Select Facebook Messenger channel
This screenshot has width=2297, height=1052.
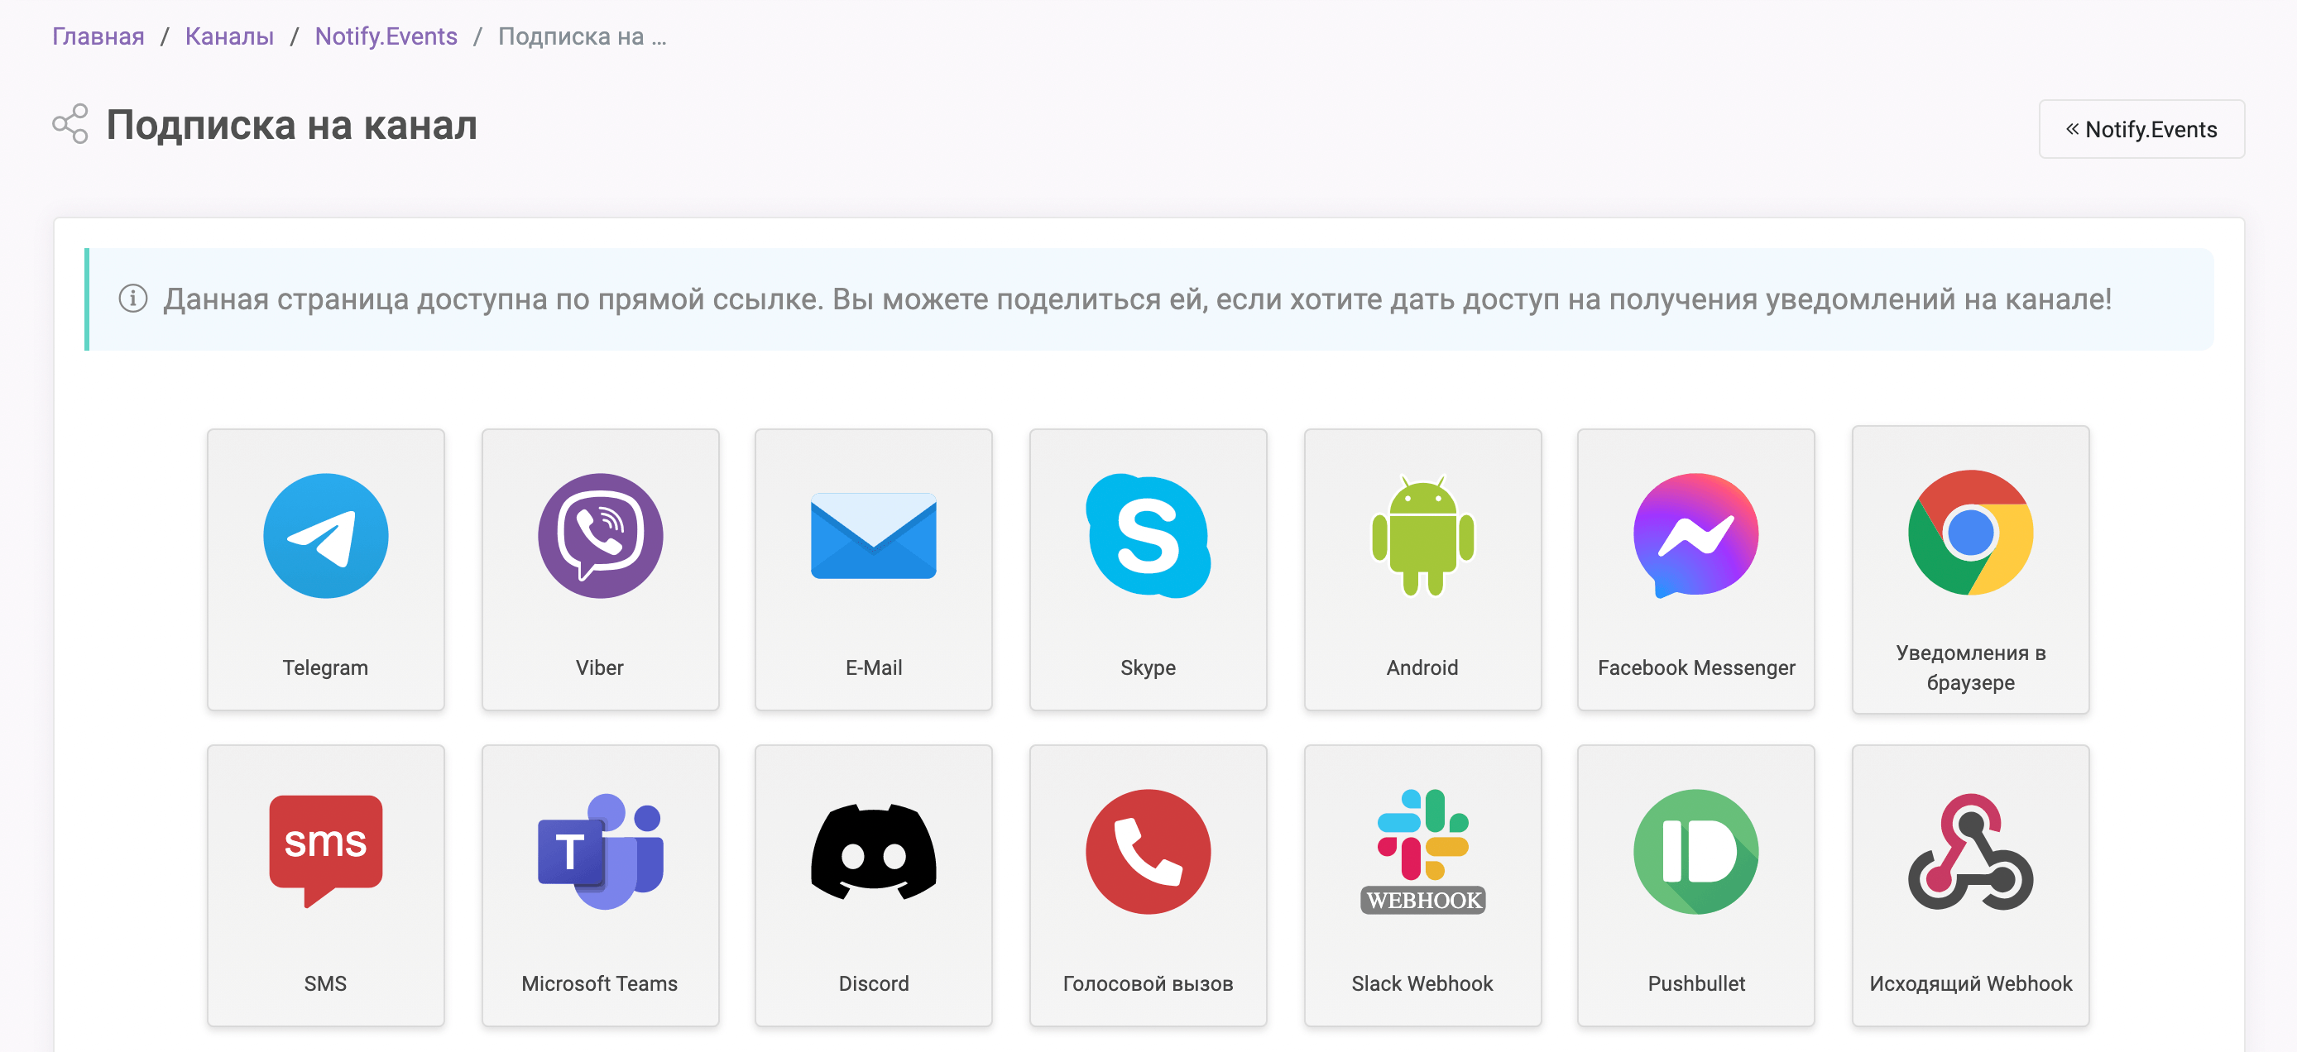(1696, 571)
